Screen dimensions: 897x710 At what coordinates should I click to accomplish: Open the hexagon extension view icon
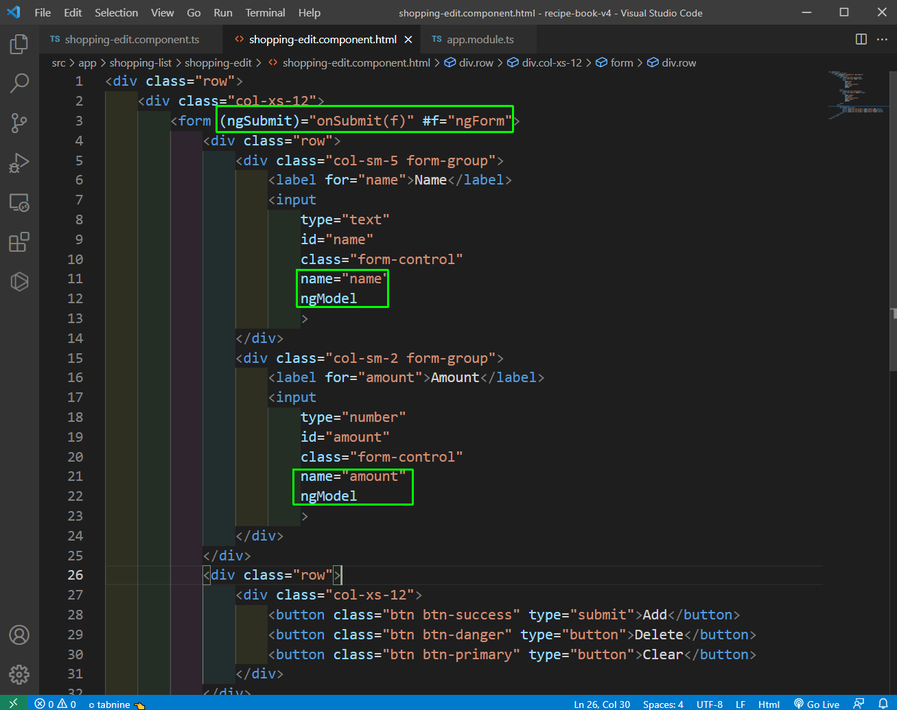point(19,282)
